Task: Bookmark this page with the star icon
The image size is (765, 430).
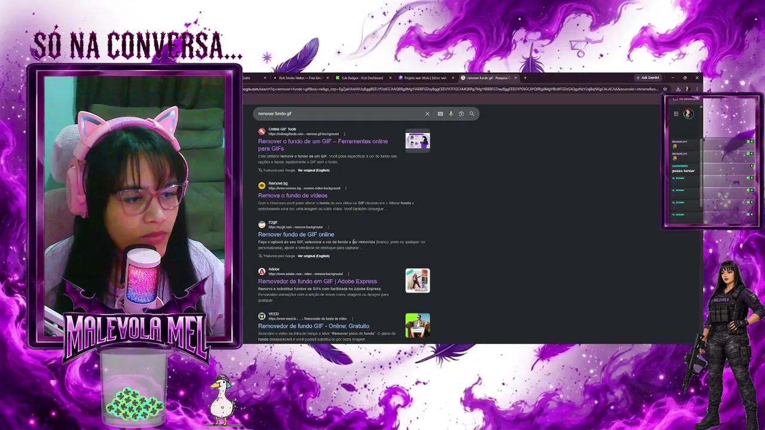Action: (665, 89)
